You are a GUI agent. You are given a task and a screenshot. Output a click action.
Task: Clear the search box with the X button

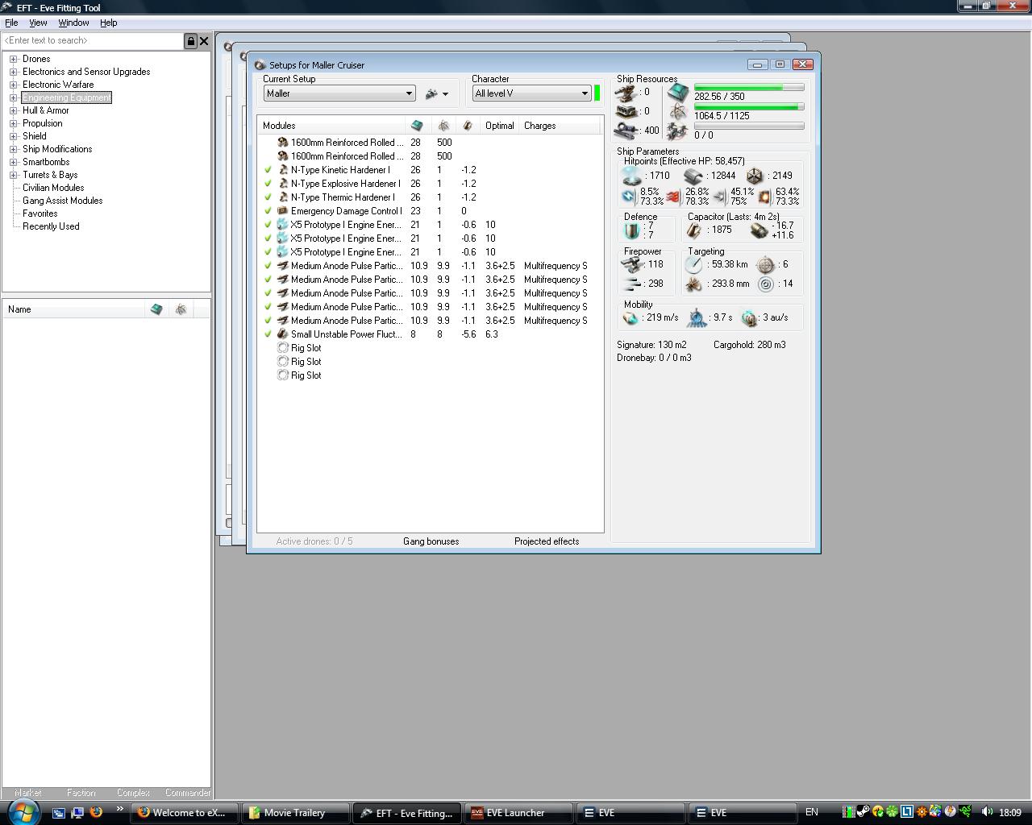pyautogui.click(x=204, y=41)
